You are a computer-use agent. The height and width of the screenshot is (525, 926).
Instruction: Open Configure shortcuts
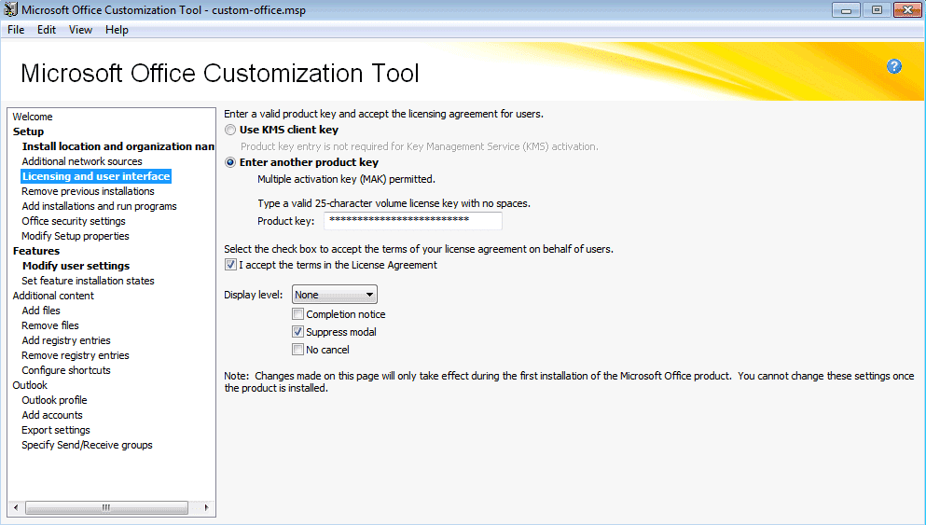(x=66, y=370)
